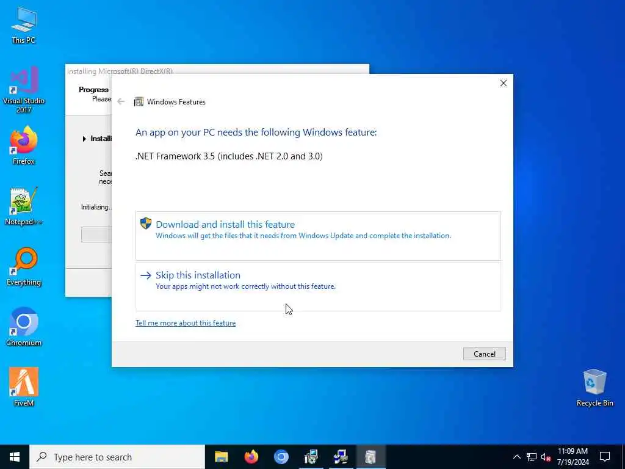Switch to installer app with monitor icon on taskbar

(311, 457)
